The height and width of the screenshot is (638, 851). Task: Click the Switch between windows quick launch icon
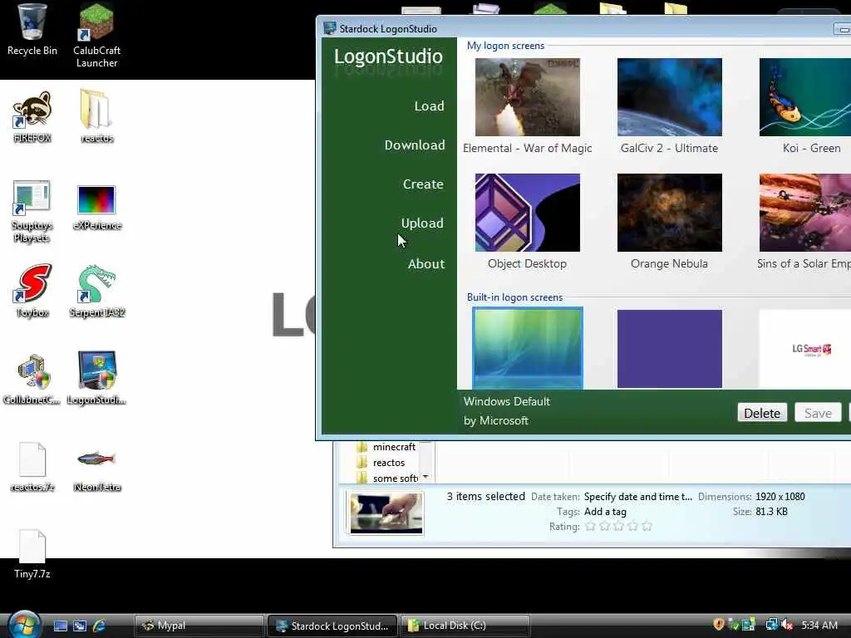[80, 626]
